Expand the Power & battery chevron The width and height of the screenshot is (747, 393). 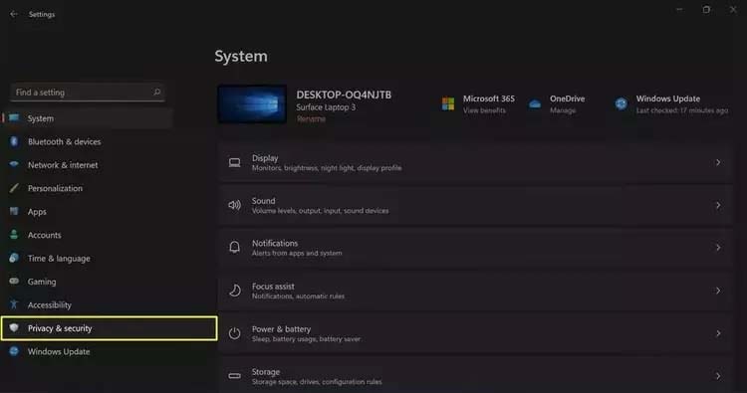tap(718, 333)
